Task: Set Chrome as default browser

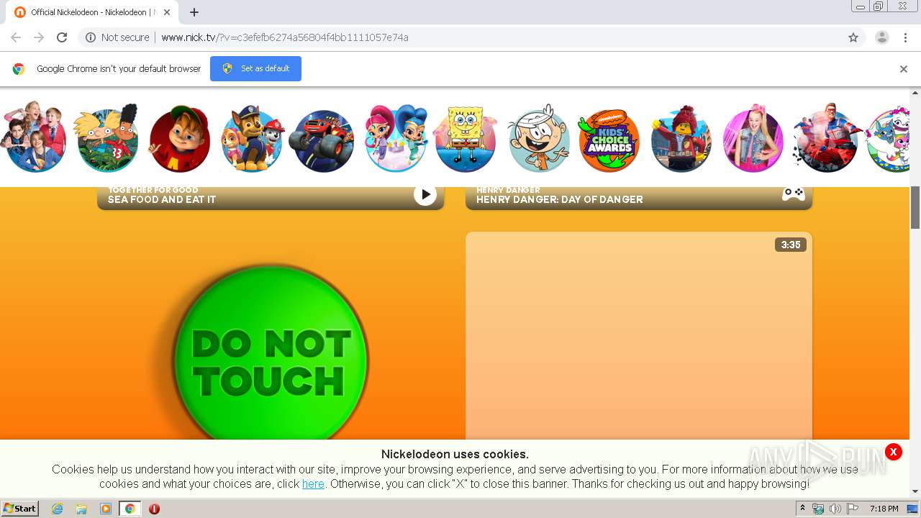Action: click(255, 68)
